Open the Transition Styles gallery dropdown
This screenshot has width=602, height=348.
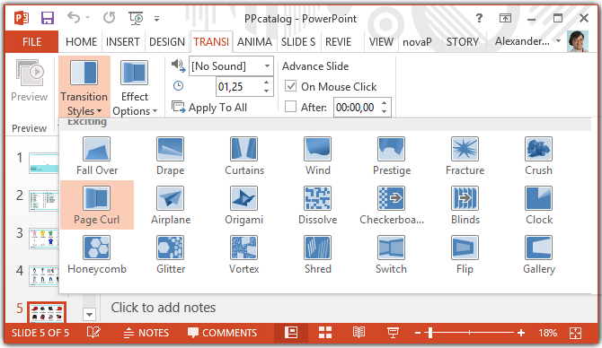point(84,87)
